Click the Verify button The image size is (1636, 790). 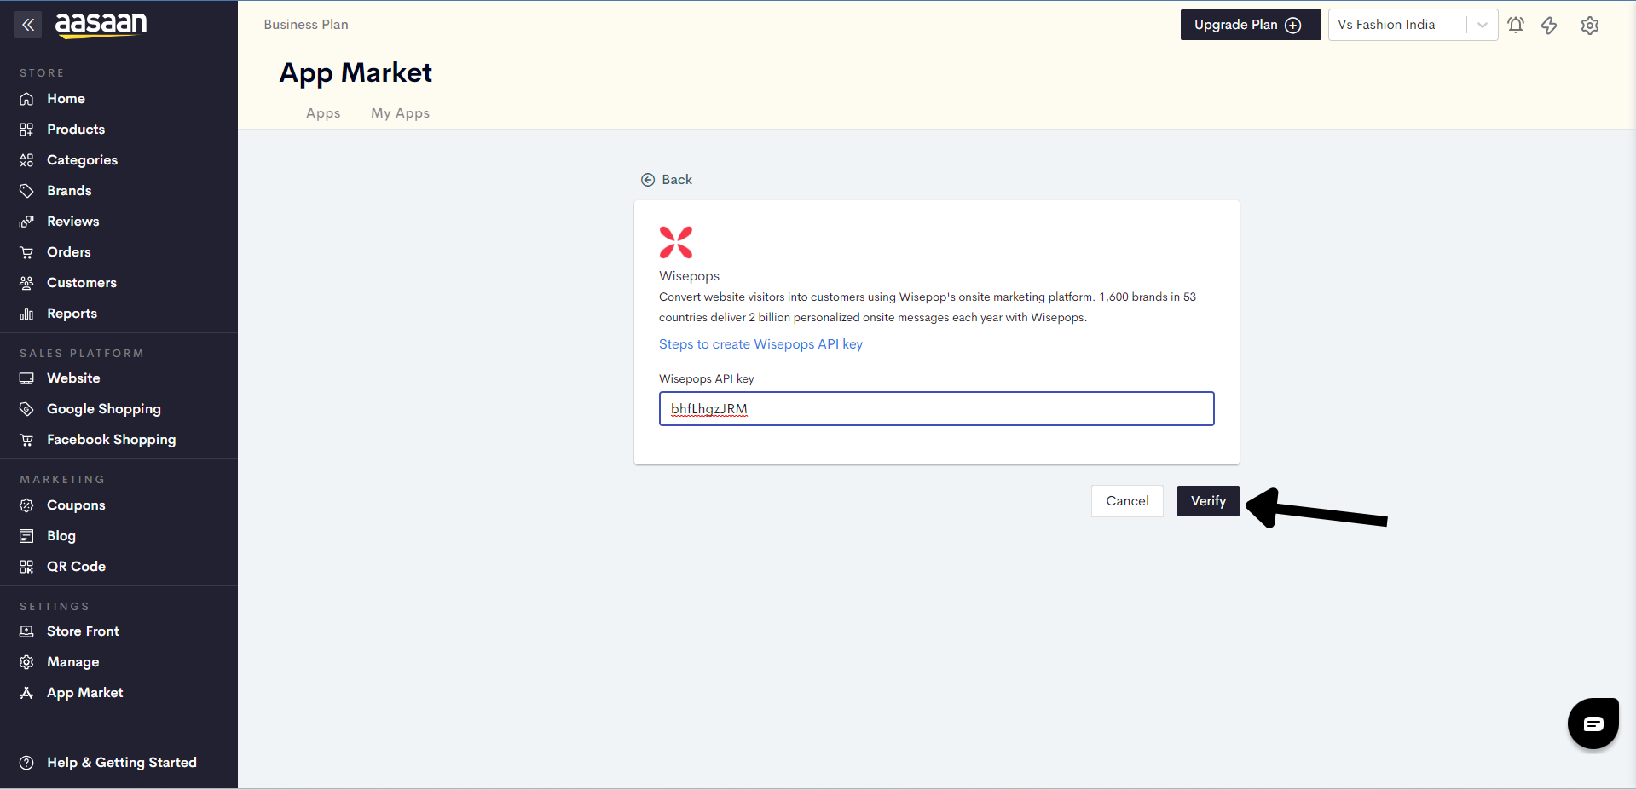1208,501
